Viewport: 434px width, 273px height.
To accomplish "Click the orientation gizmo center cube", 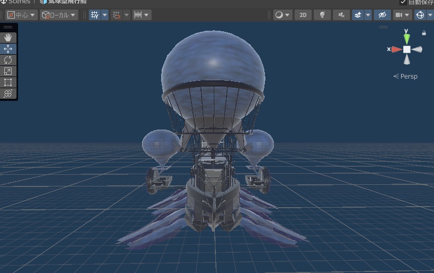I will [406, 49].
